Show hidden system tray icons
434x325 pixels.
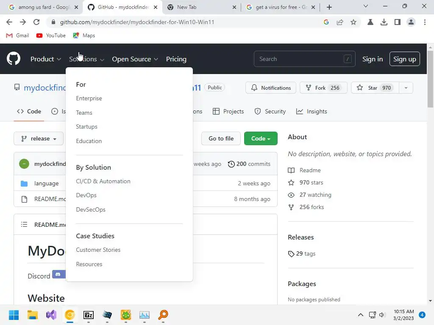pos(361,315)
